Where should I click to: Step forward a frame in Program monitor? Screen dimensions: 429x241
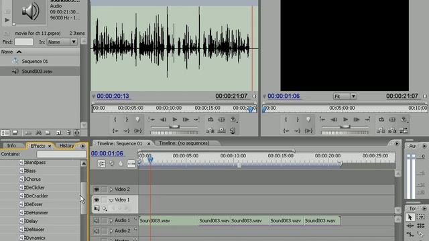click(x=357, y=120)
